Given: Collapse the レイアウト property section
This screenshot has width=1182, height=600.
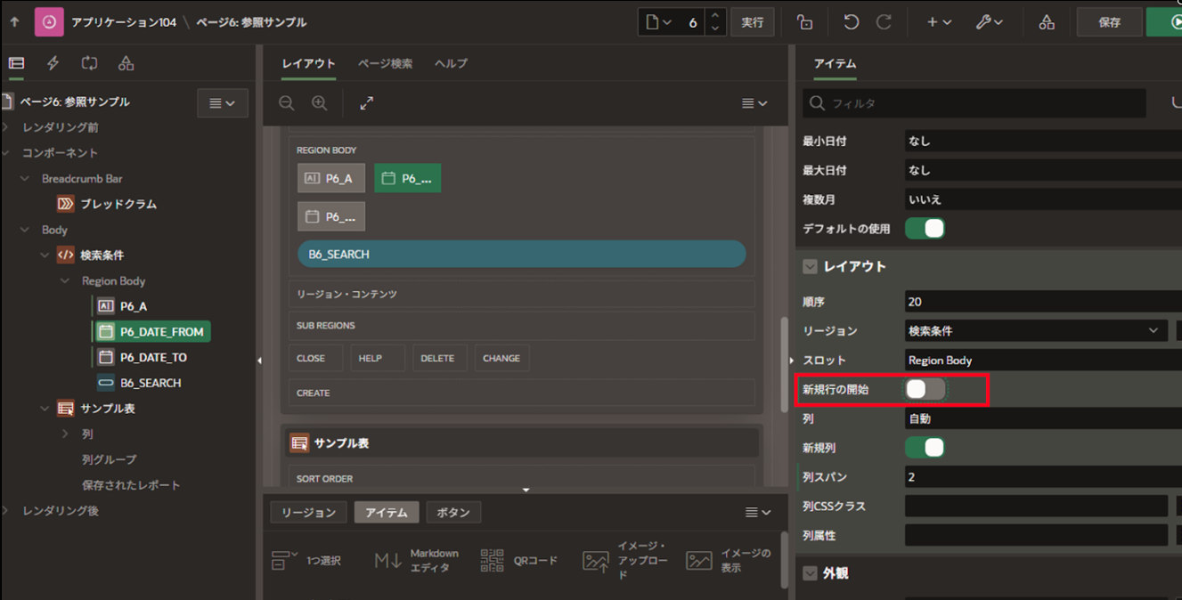Looking at the screenshot, I should [x=810, y=266].
